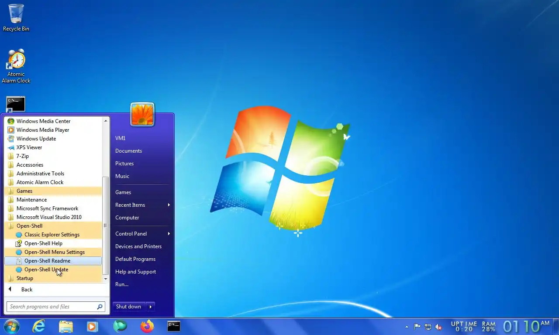The height and width of the screenshot is (335, 559).
Task: Expand the 7-Zip folder
Action: coord(53,156)
